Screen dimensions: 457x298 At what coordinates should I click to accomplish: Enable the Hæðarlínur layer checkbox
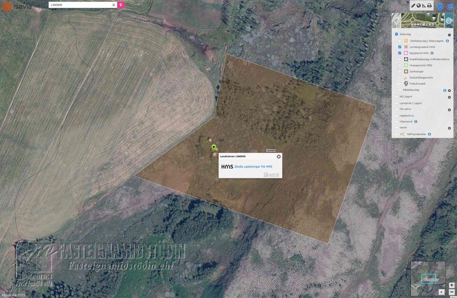coord(396,116)
